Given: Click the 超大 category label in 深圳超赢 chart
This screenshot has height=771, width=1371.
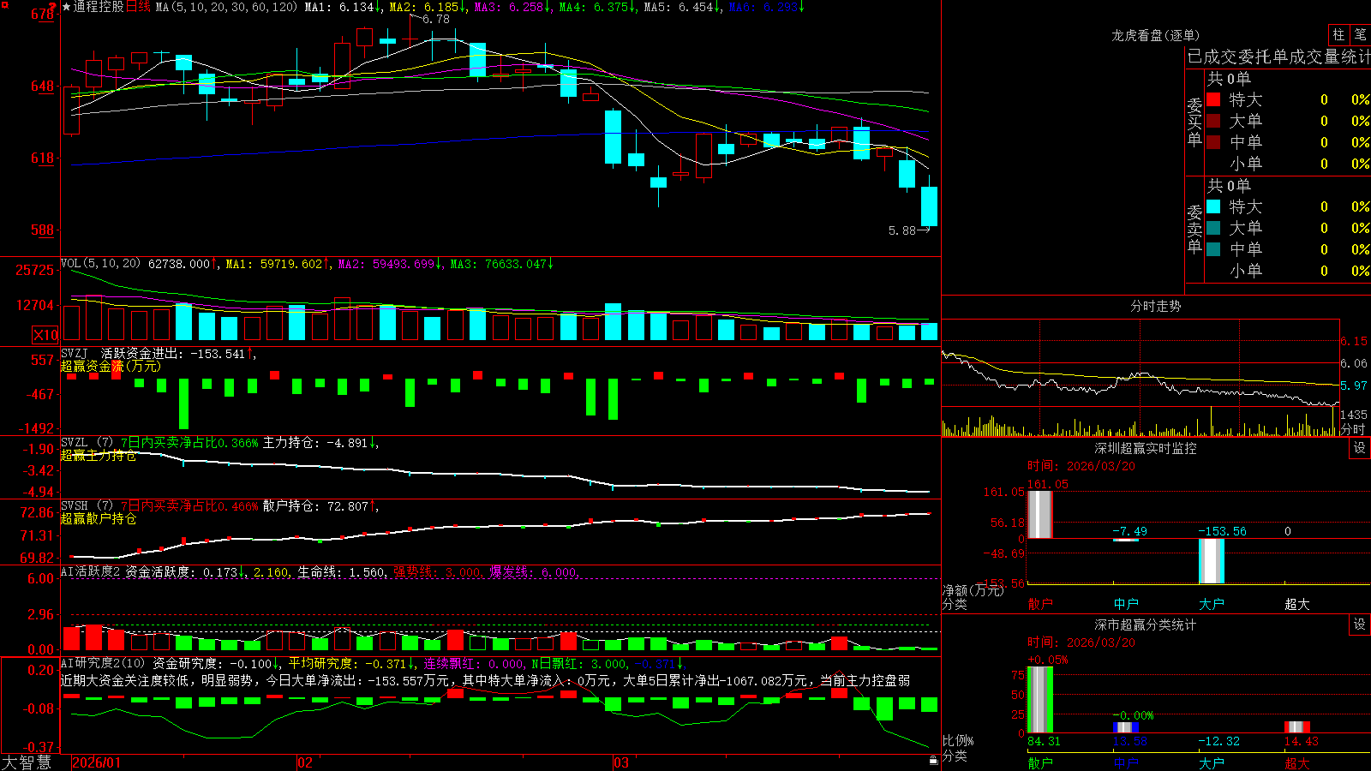Looking at the screenshot, I should pos(1297,604).
